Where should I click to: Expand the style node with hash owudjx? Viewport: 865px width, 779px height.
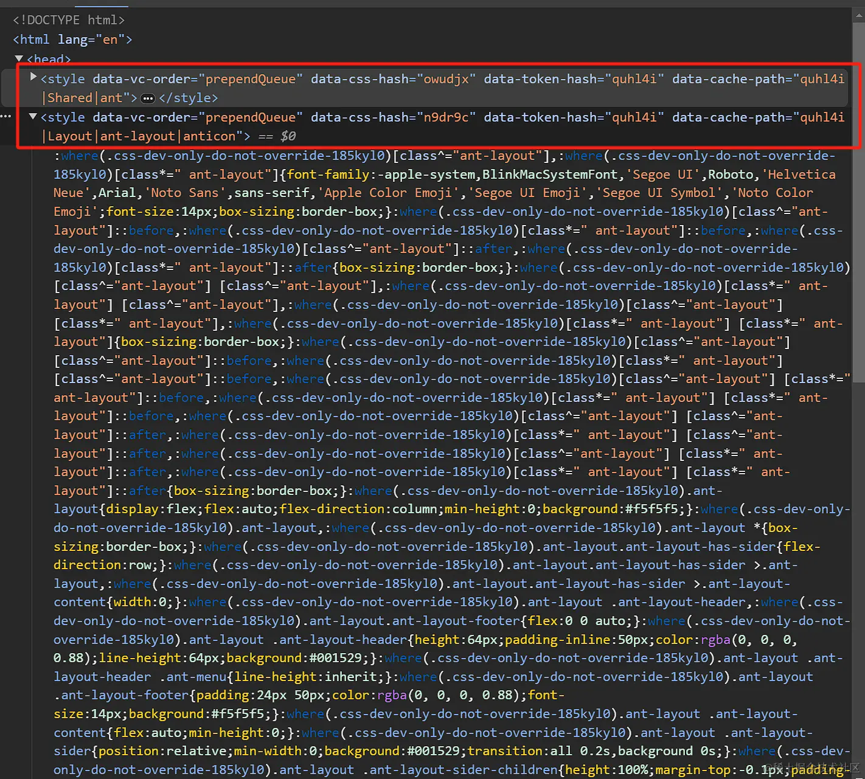click(33, 77)
